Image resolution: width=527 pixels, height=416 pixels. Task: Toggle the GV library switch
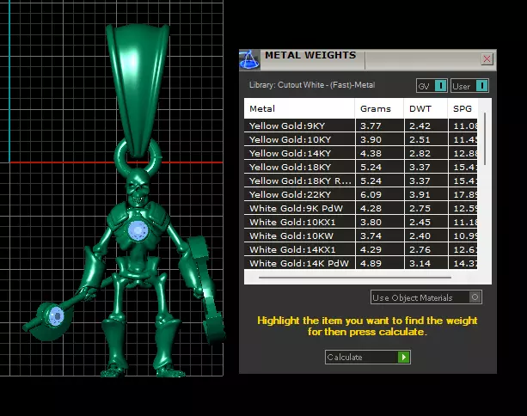pos(432,86)
